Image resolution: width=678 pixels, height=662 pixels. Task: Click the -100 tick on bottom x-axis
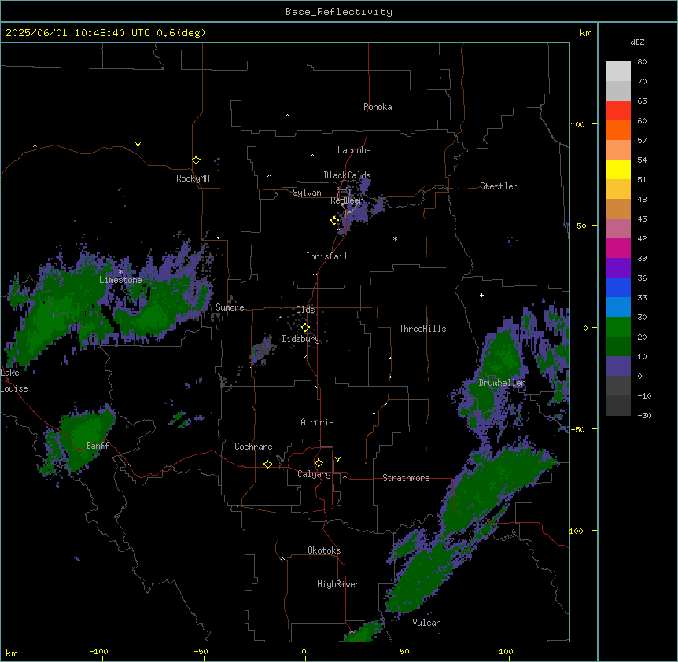coord(98,651)
